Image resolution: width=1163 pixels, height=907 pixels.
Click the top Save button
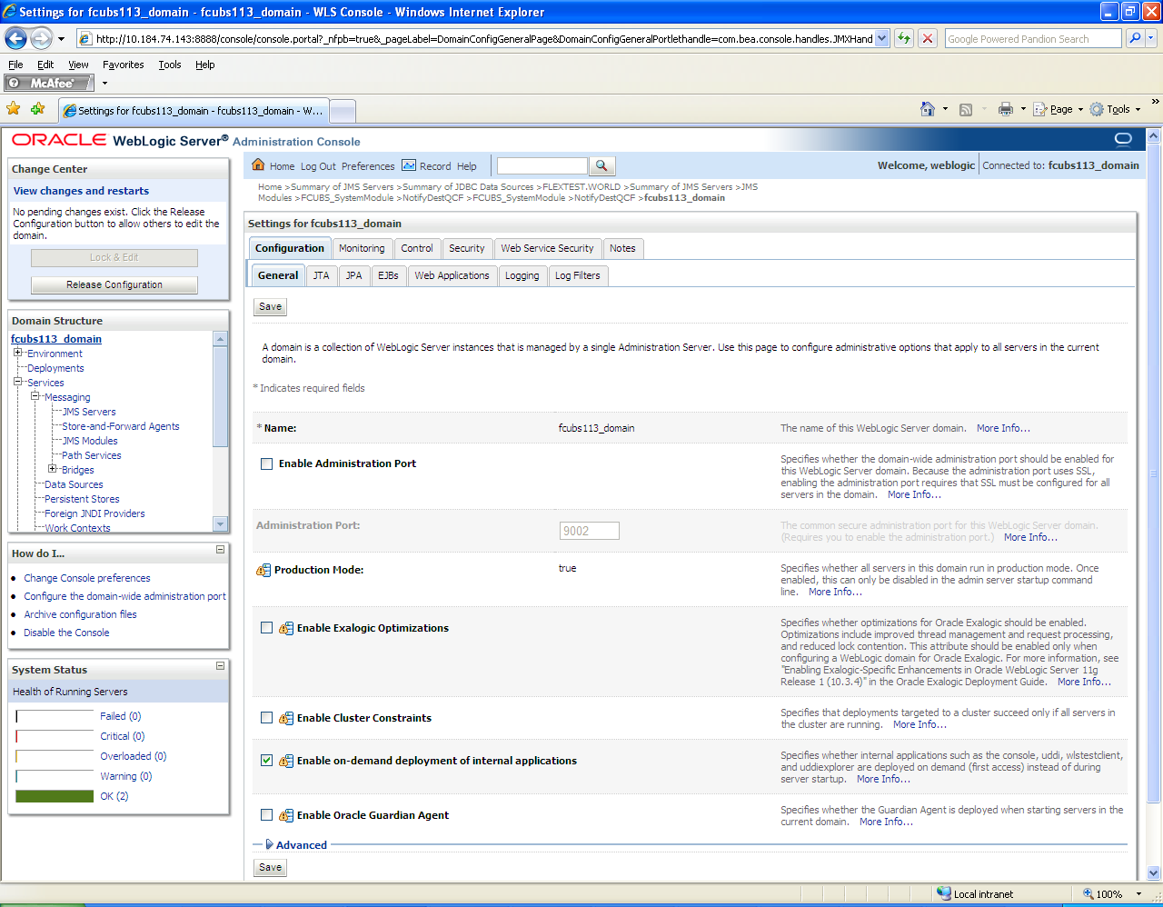coord(271,307)
